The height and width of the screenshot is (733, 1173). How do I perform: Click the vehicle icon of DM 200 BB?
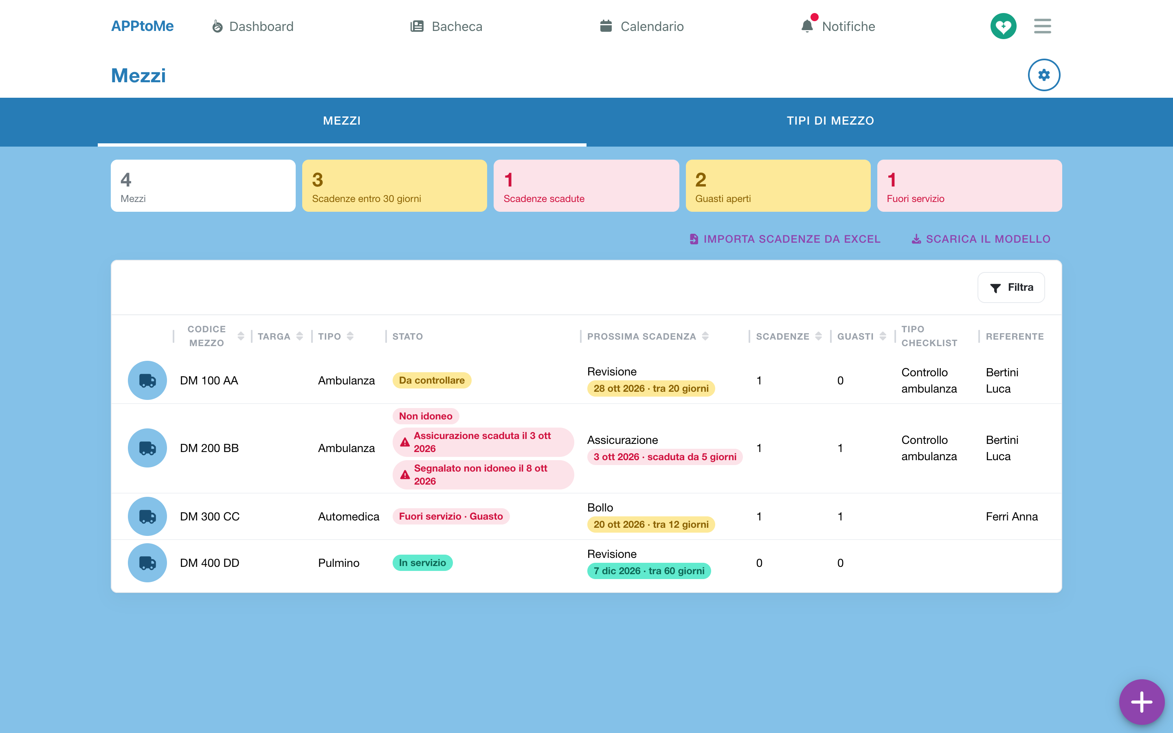[x=147, y=448]
